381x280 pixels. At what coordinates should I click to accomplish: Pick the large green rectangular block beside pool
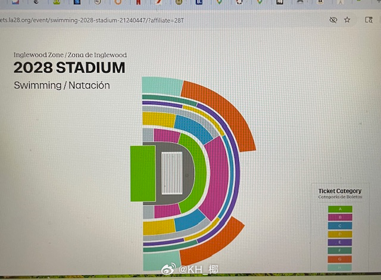143,173
